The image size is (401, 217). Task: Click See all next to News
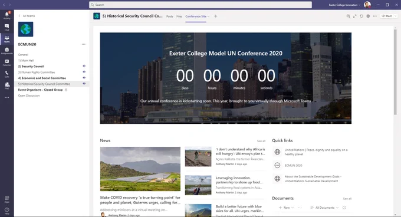pos(261,141)
